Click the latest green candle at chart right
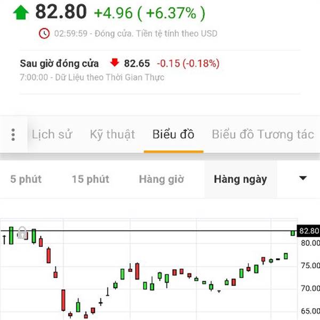Screen dimensions: 320x320 pos(293,233)
